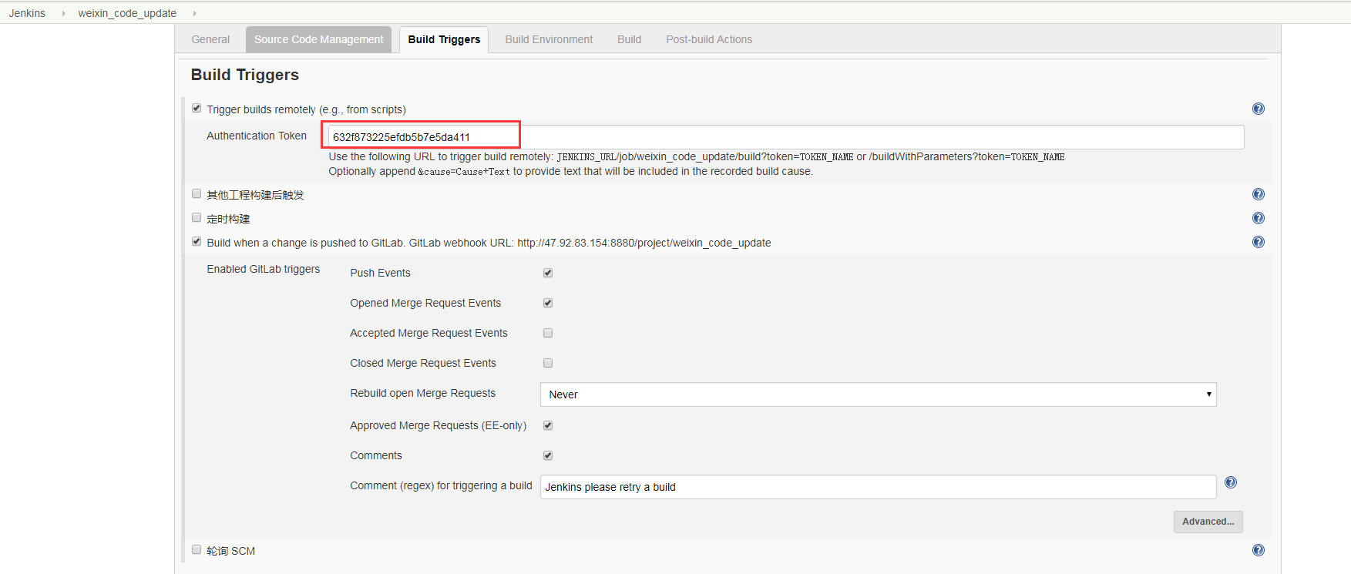Open help icon for 轮询 SCM

[x=1259, y=550]
